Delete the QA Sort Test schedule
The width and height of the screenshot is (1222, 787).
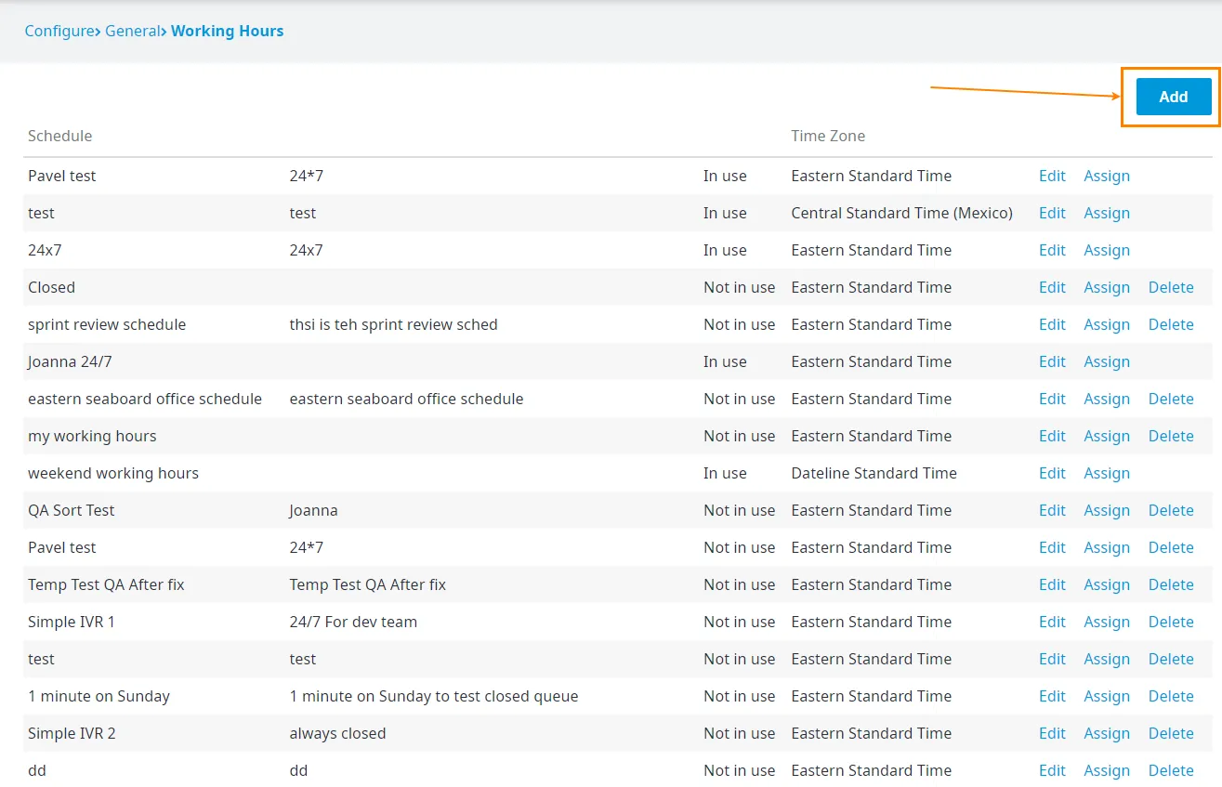coord(1171,510)
